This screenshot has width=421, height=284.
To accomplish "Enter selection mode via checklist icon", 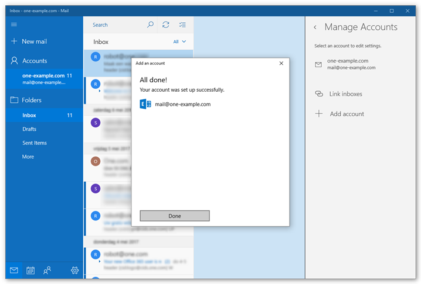I will pyautogui.click(x=182, y=25).
